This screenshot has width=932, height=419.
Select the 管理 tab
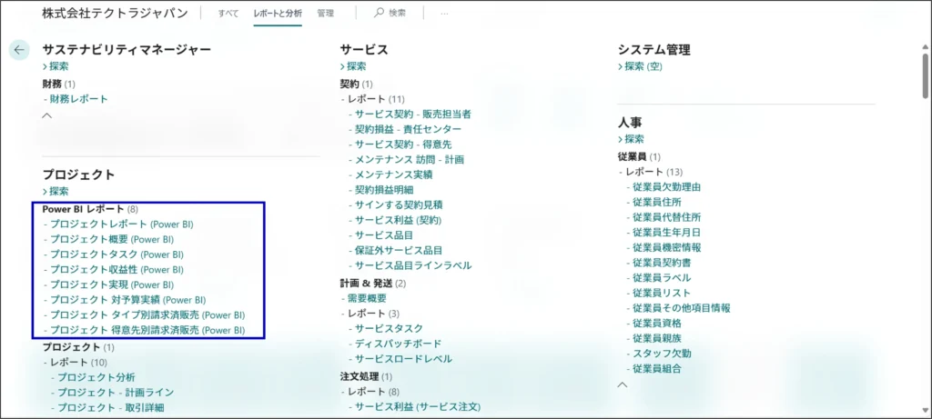(x=325, y=14)
